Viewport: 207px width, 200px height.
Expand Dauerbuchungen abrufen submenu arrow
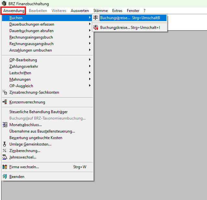[x=90, y=30]
